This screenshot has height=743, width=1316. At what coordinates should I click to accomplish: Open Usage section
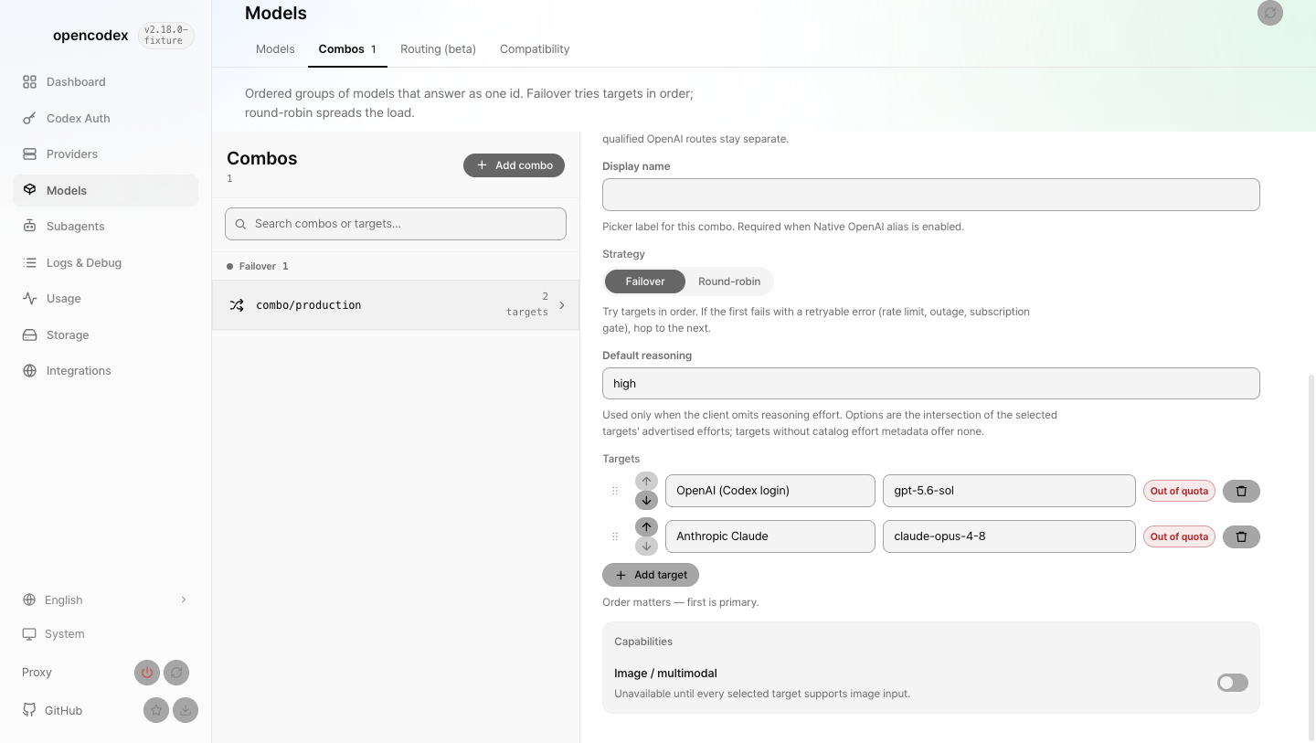pyautogui.click(x=105, y=298)
